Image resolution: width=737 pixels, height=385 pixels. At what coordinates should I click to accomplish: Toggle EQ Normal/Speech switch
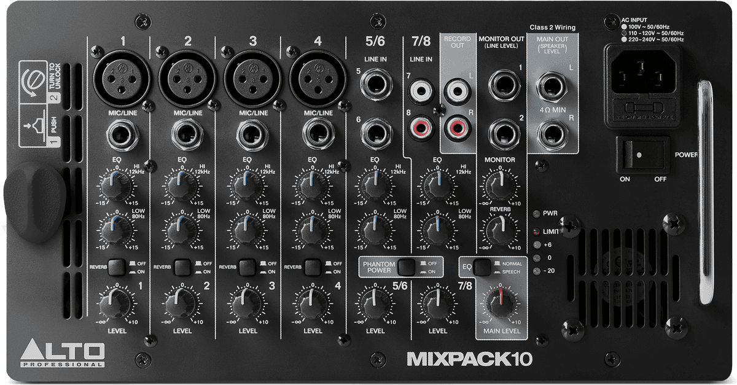click(x=483, y=267)
